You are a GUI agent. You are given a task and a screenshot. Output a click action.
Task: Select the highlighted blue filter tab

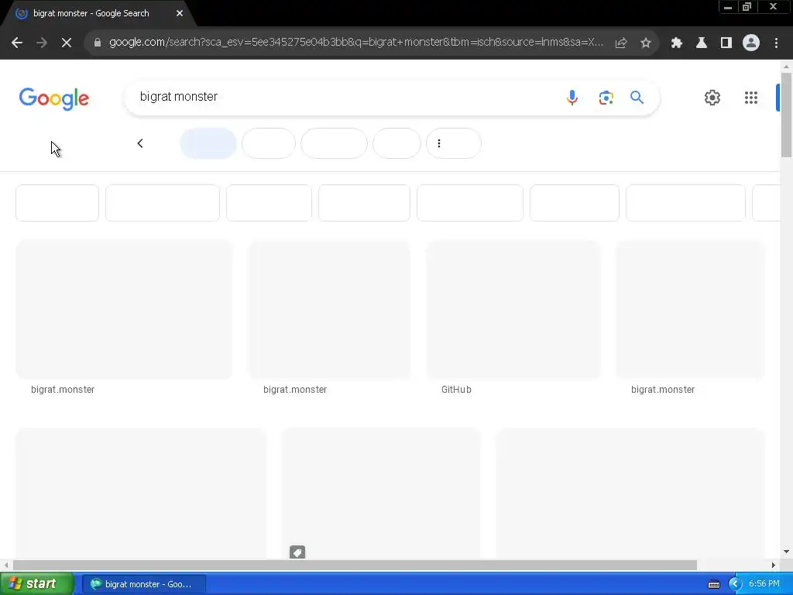(x=208, y=143)
